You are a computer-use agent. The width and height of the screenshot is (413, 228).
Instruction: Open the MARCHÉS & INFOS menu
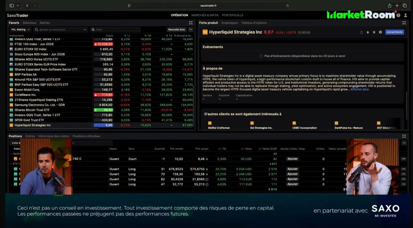coord(205,15)
